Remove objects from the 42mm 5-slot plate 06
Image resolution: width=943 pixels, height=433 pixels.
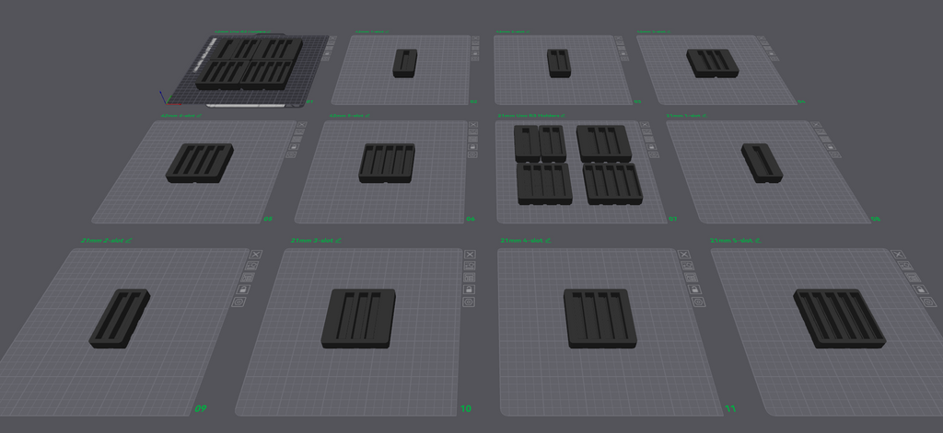point(473,124)
